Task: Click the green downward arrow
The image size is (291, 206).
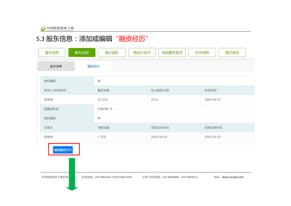Action: 72,174
